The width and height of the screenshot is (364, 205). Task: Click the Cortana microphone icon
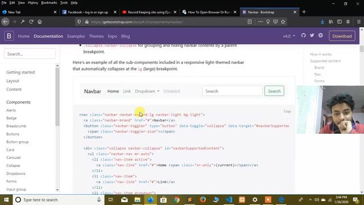pyautogui.click(x=99, y=200)
